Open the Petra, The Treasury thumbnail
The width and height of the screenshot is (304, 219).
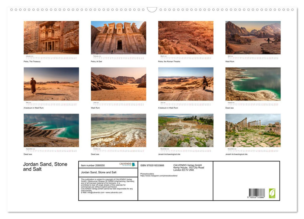51,38
